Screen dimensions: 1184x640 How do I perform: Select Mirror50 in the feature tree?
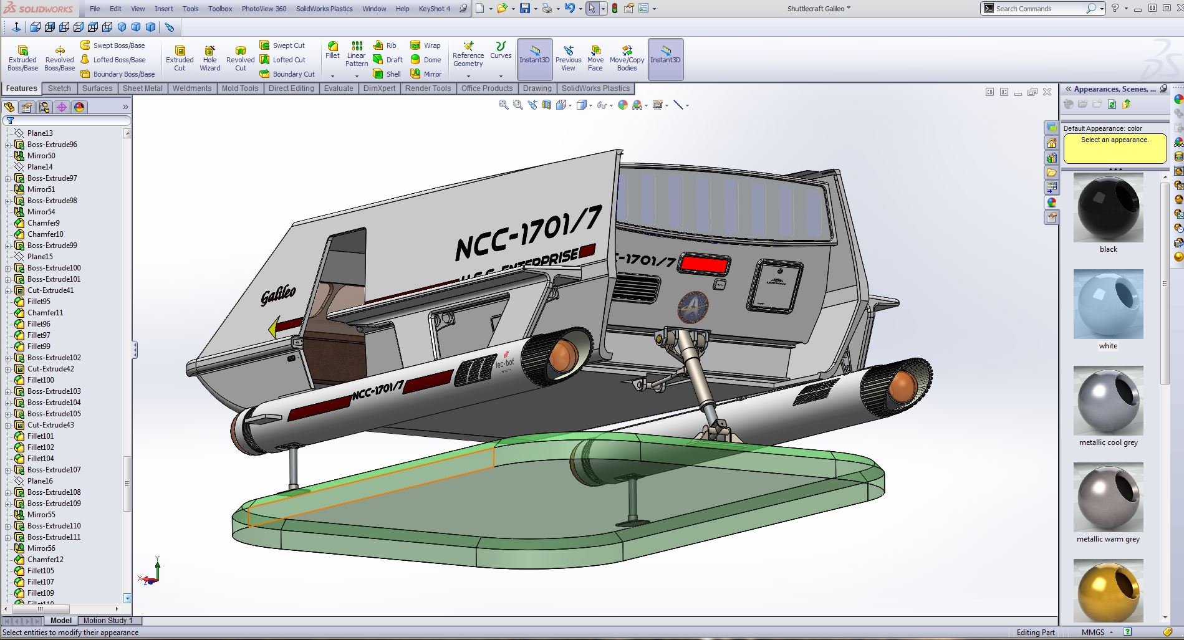click(41, 156)
